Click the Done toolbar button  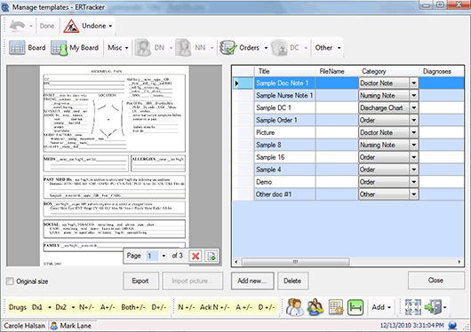(x=47, y=26)
